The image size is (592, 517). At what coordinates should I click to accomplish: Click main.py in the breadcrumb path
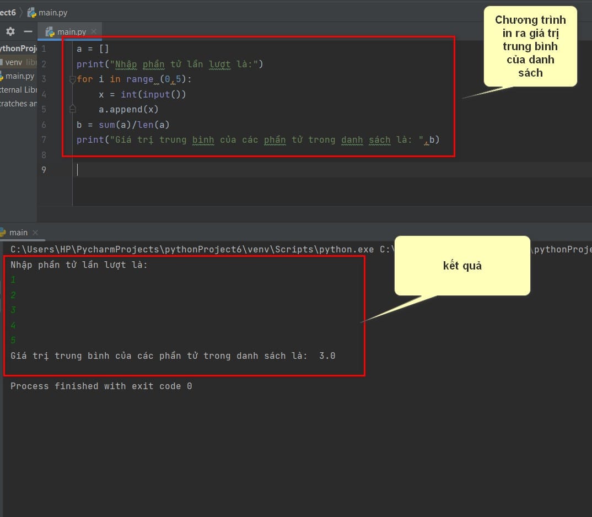tap(47, 13)
